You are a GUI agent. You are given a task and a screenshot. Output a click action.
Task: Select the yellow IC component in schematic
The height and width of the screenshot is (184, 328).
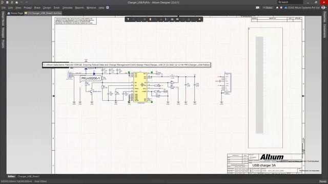[140, 87]
